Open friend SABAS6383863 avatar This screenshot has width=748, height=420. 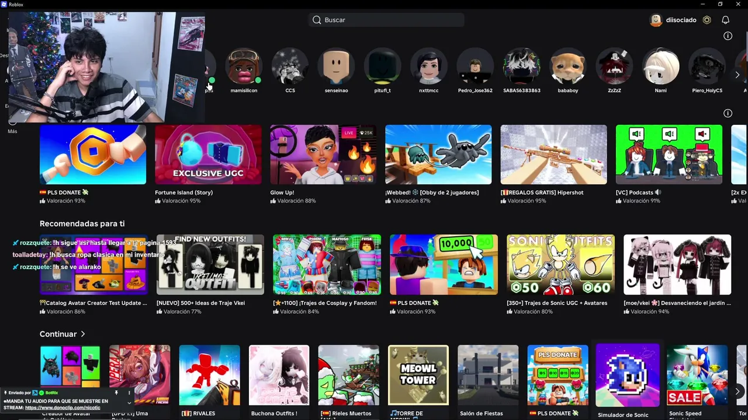[521, 66]
